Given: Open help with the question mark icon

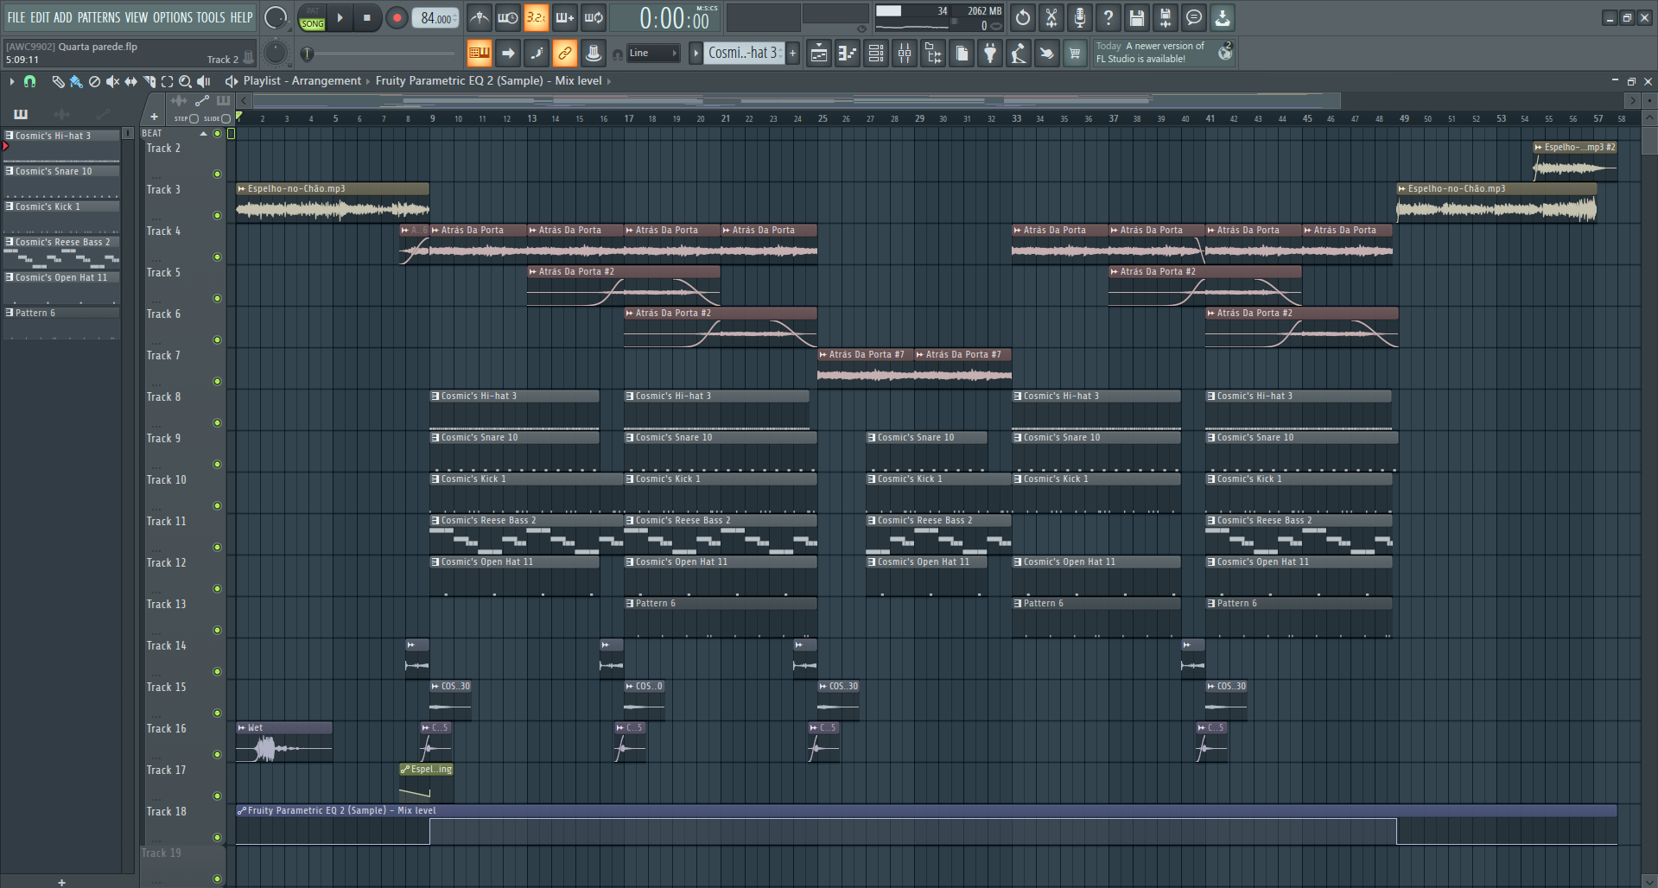Looking at the screenshot, I should tap(1109, 17).
